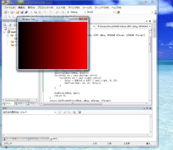The image size is (173, 150).
Task: Click the clear all output icon
Action: 74,112
